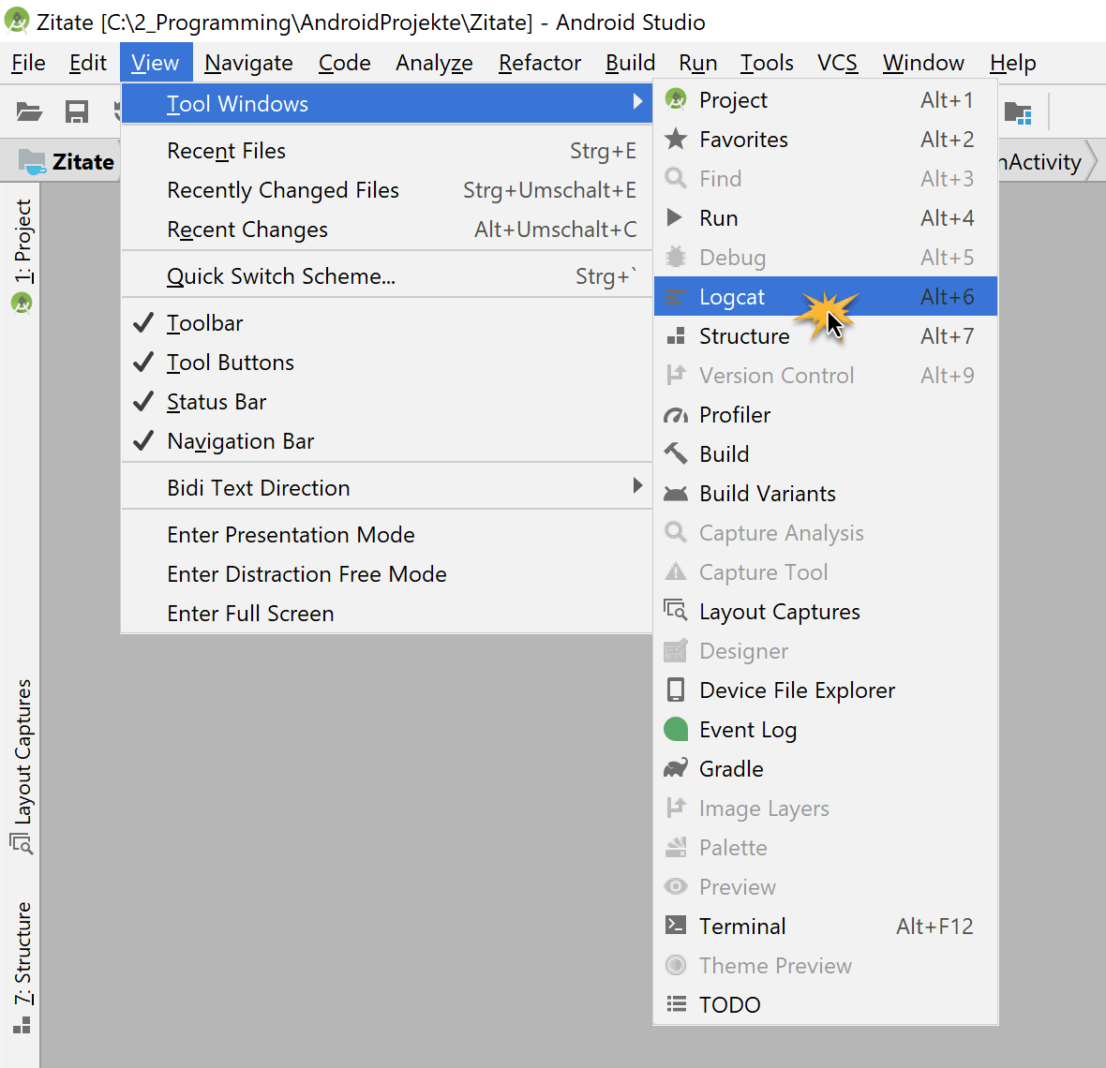The width and height of the screenshot is (1106, 1068).
Task: Open the Layout Captures side tool button
Action: pyautogui.click(x=22, y=765)
